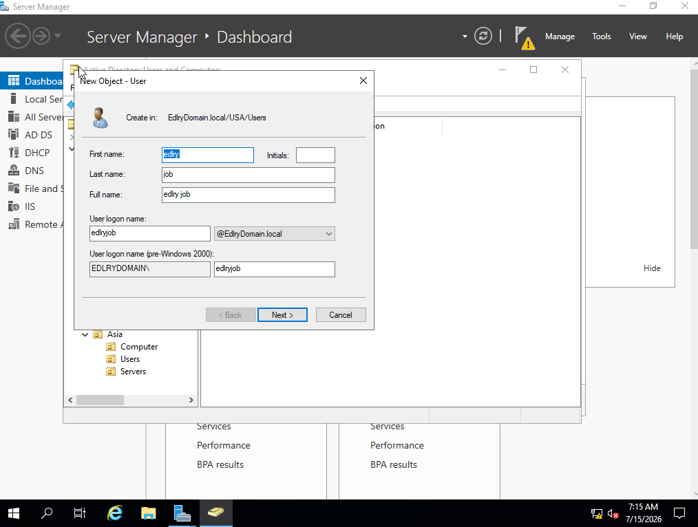
Task: Open the View menu
Action: pos(637,36)
